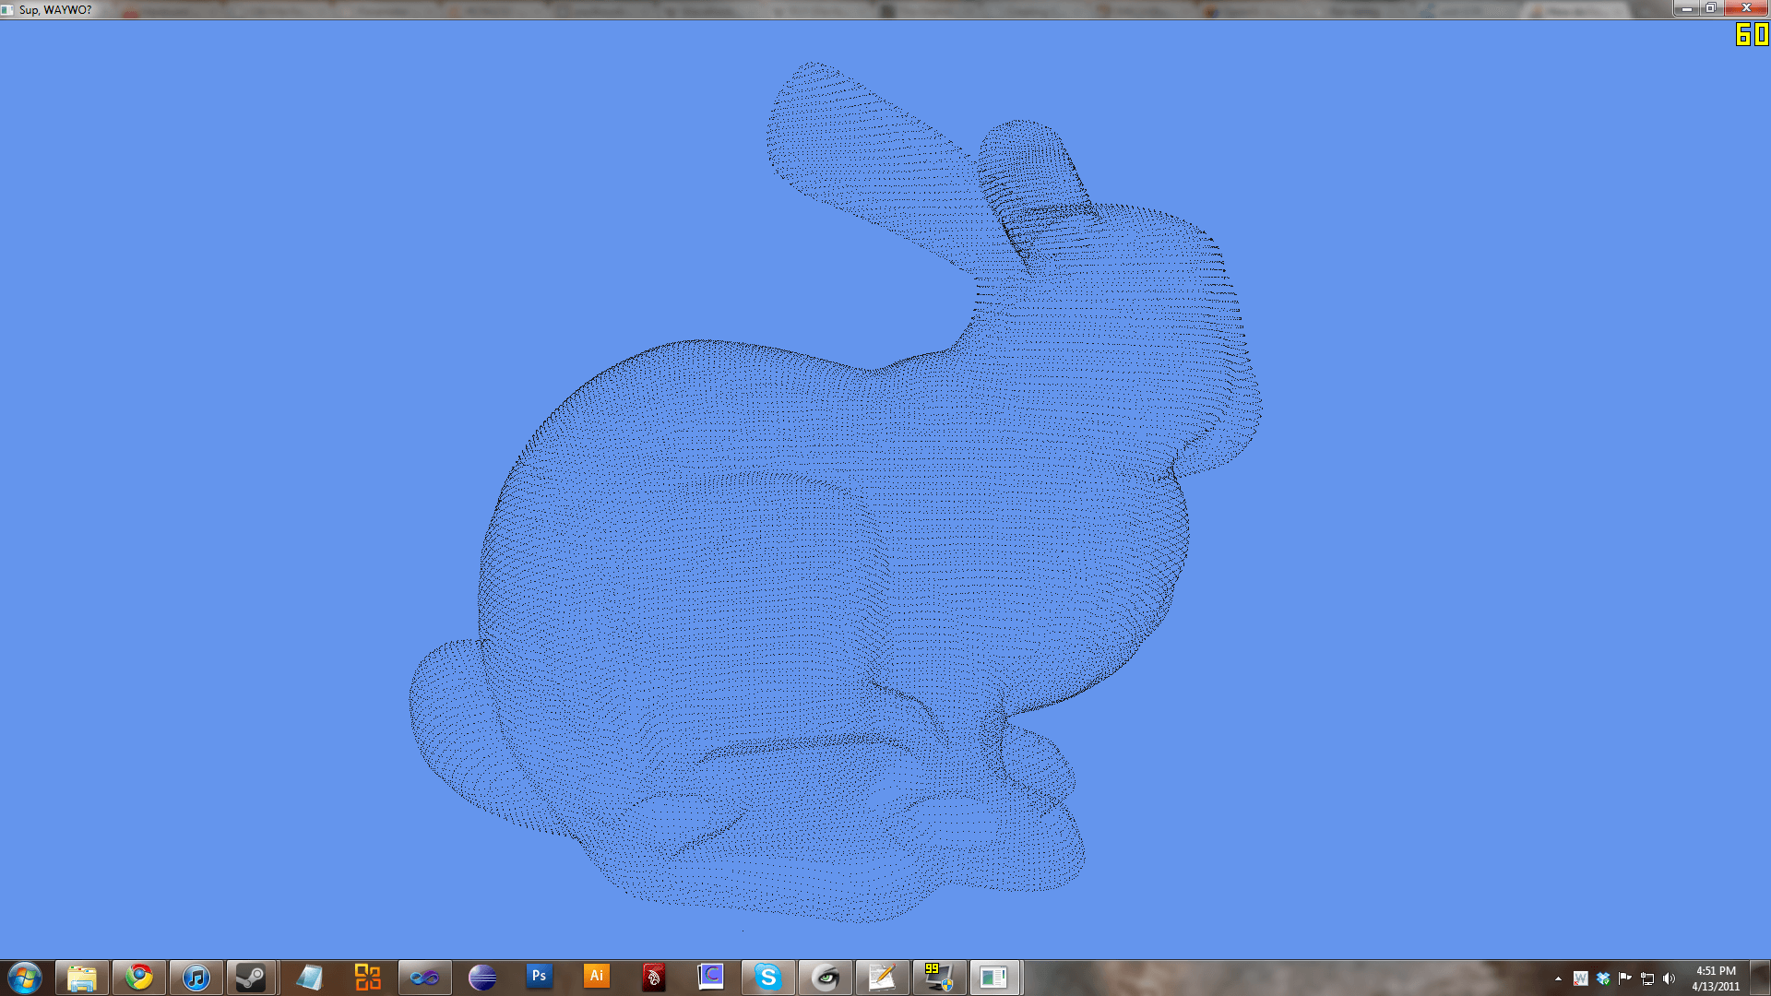The image size is (1771, 996).
Task: Open the blue Notepad-style icon in taskbar
Action: click(310, 978)
